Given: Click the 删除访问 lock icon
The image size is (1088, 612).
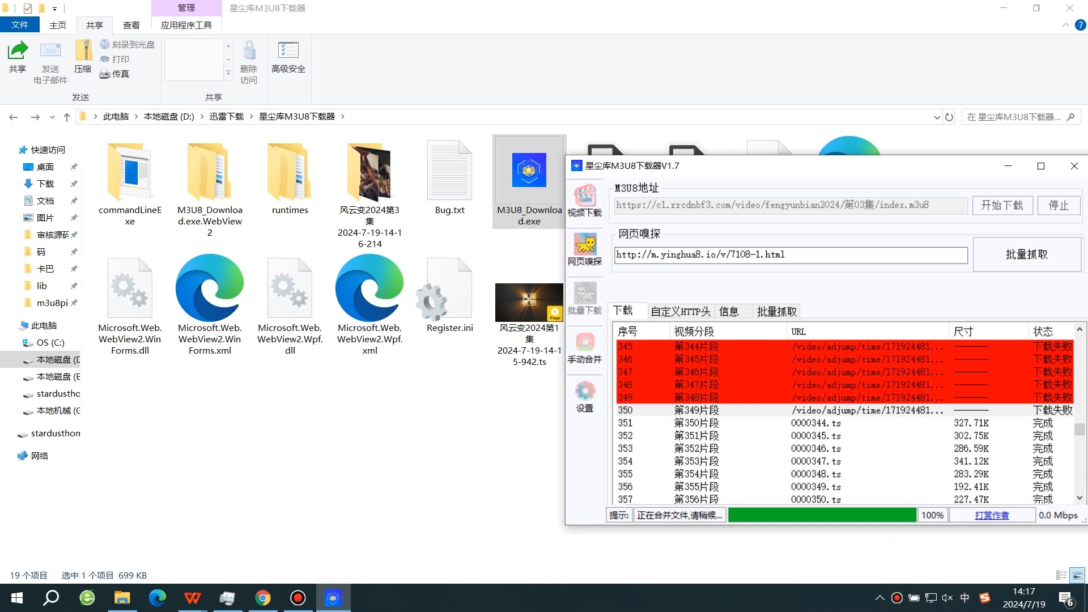Looking at the screenshot, I should [x=249, y=62].
